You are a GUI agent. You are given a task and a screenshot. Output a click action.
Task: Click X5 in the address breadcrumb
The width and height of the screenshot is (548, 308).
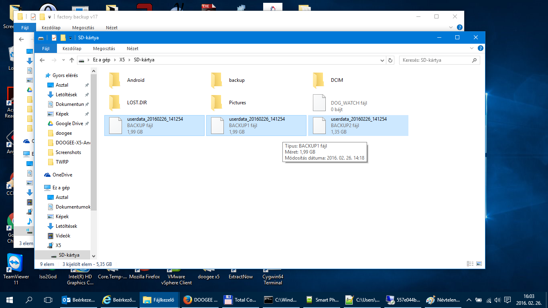[x=122, y=60]
